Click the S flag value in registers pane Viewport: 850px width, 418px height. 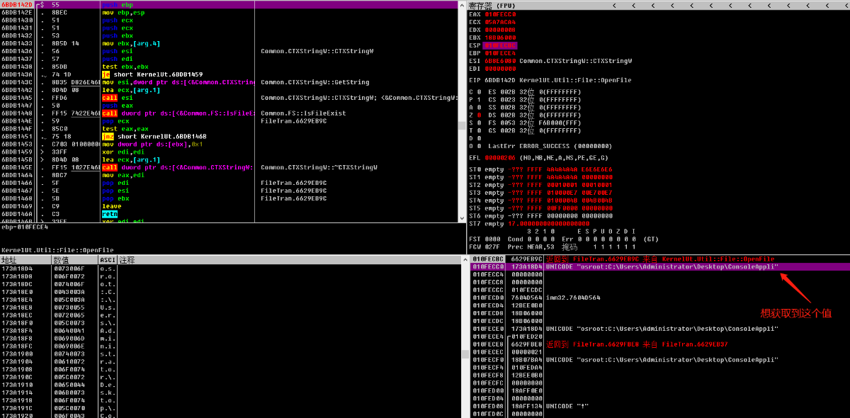pos(480,124)
